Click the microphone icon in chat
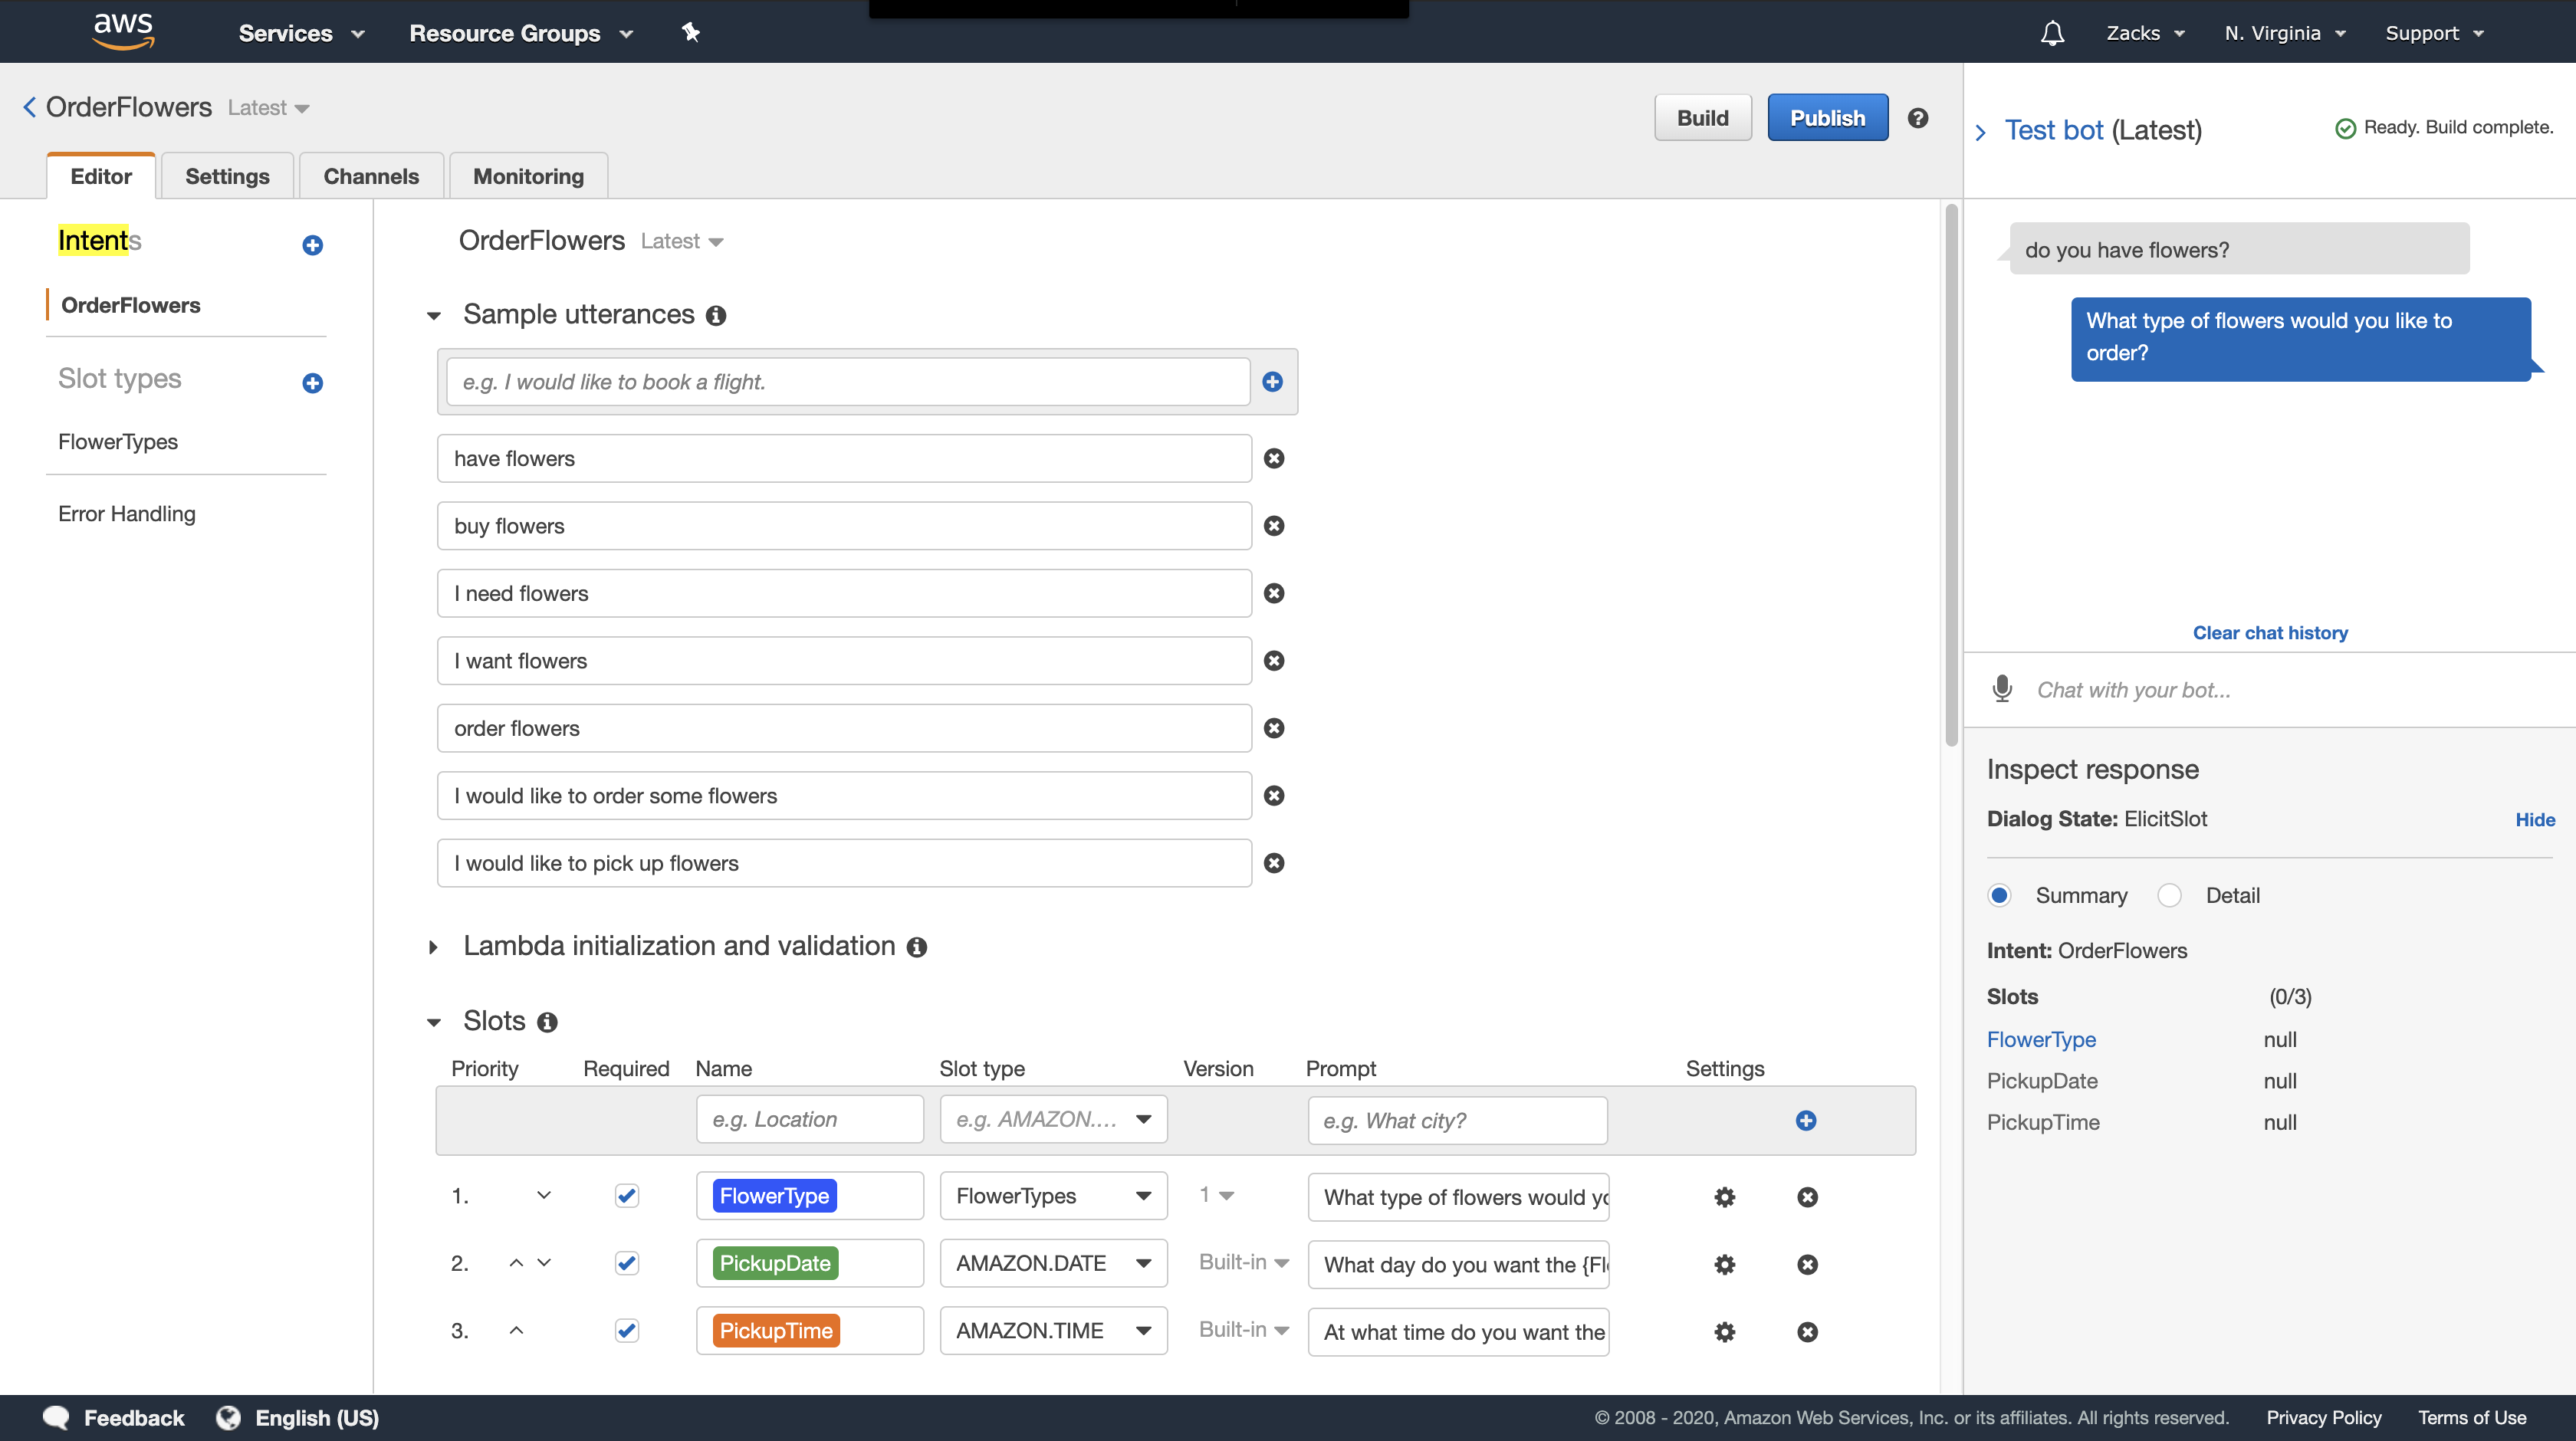 [x=2002, y=689]
